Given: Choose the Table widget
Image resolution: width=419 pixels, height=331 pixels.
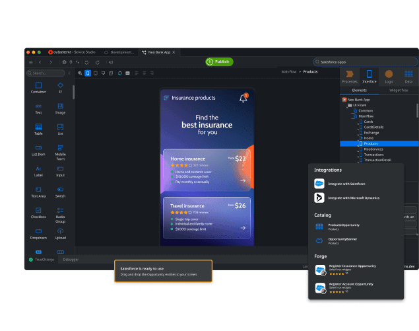Looking at the screenshot, I should coord(38,129).
